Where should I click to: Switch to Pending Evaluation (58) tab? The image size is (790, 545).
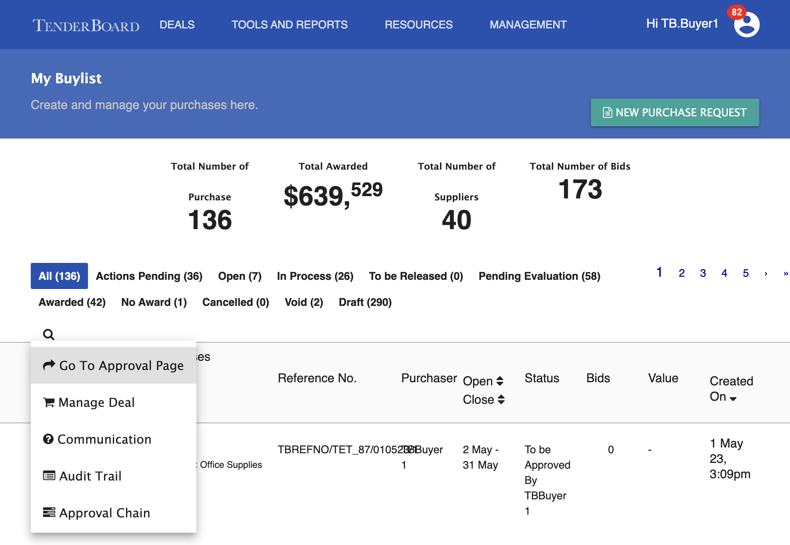tap(539, 276)
